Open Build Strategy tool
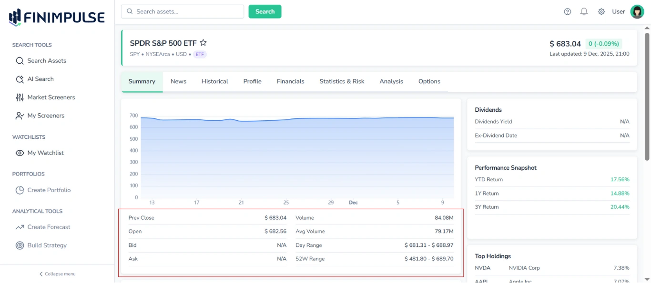This screenshot has height=283, width=651. (47, 245)
